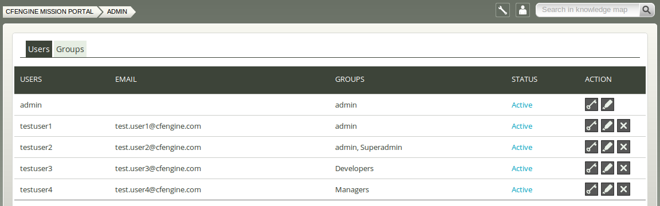Click email test.user4@cfengine.com
660x206 pixels.
point(158,189)
